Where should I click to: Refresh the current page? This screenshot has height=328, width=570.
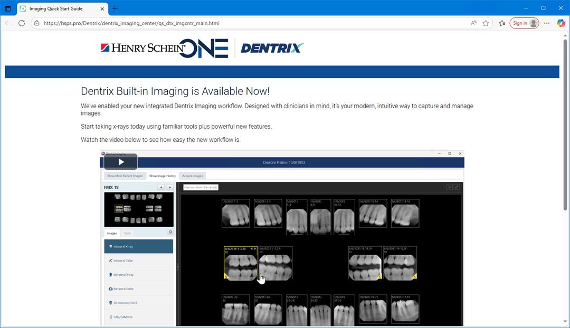22,23
